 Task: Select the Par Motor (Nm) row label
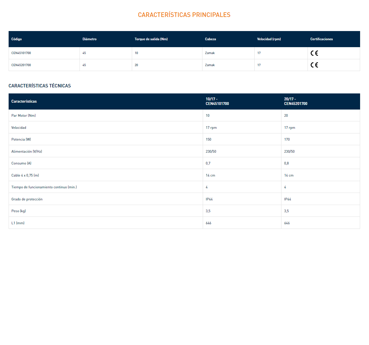(x=24, y=116)
